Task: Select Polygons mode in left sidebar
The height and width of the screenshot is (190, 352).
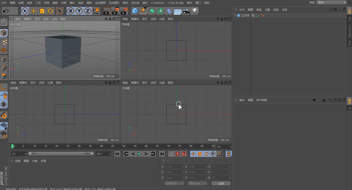Action: [4, 76]
